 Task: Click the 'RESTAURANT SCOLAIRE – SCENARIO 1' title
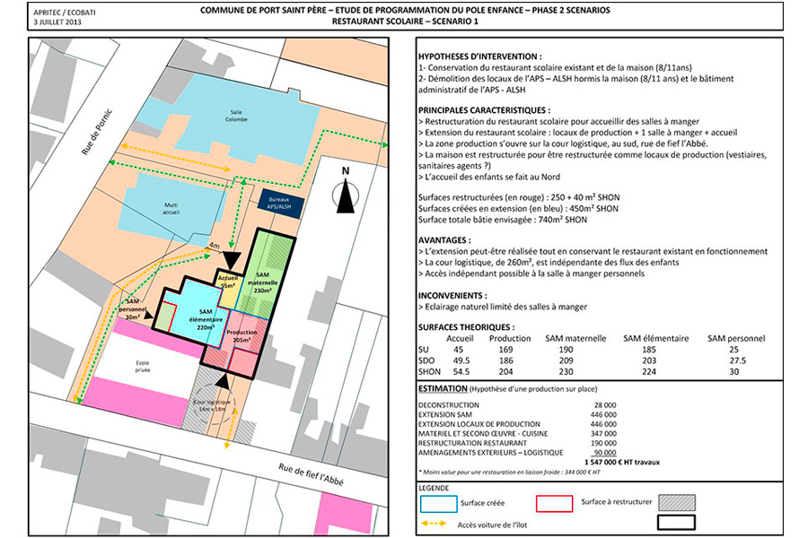pos(405,22)
